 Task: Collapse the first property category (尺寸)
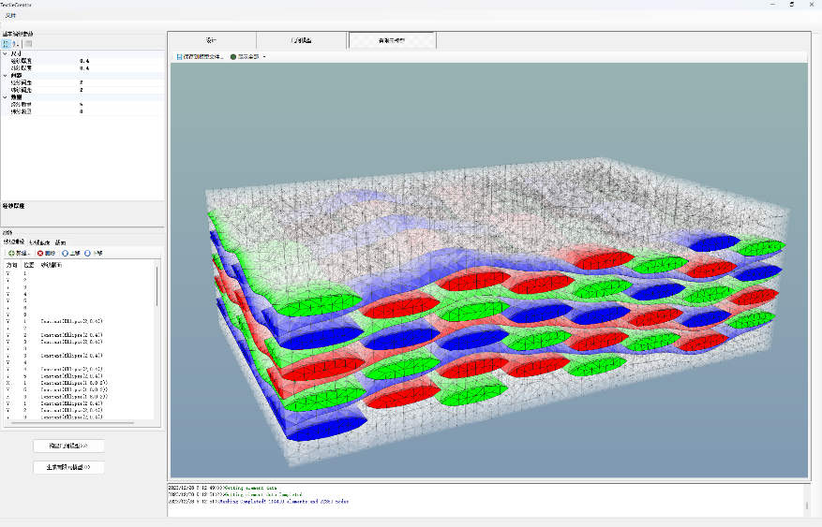click(x=5, y=53)
